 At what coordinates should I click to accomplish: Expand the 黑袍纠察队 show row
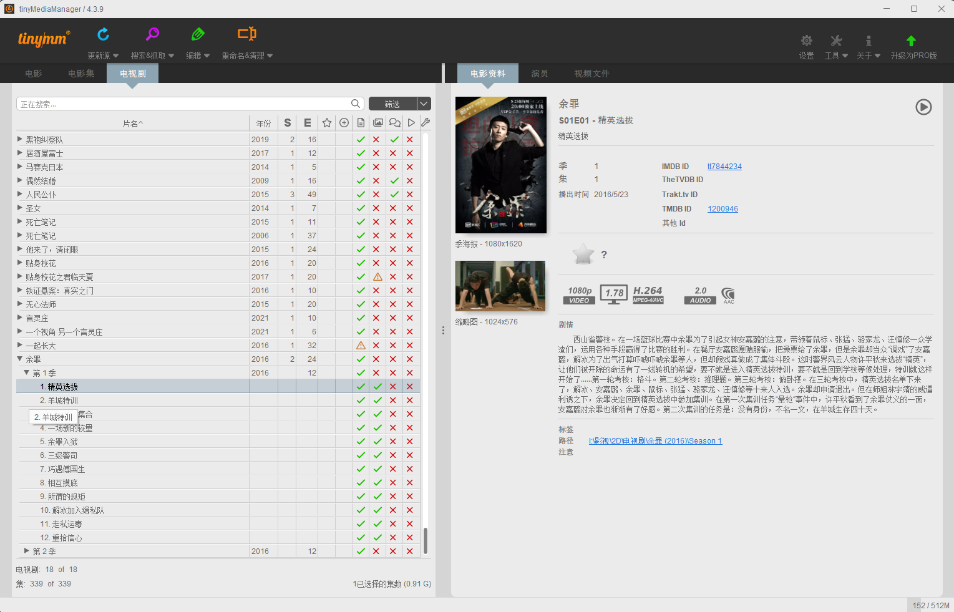click(20, 139)
